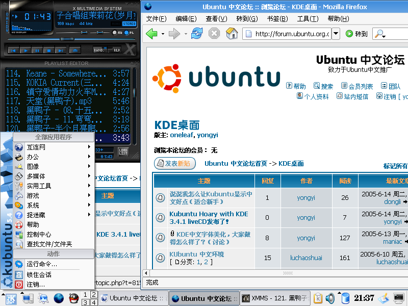408x306 pixels.
Task: Expand the URL bar history dropdown
Action: (336, 34)
